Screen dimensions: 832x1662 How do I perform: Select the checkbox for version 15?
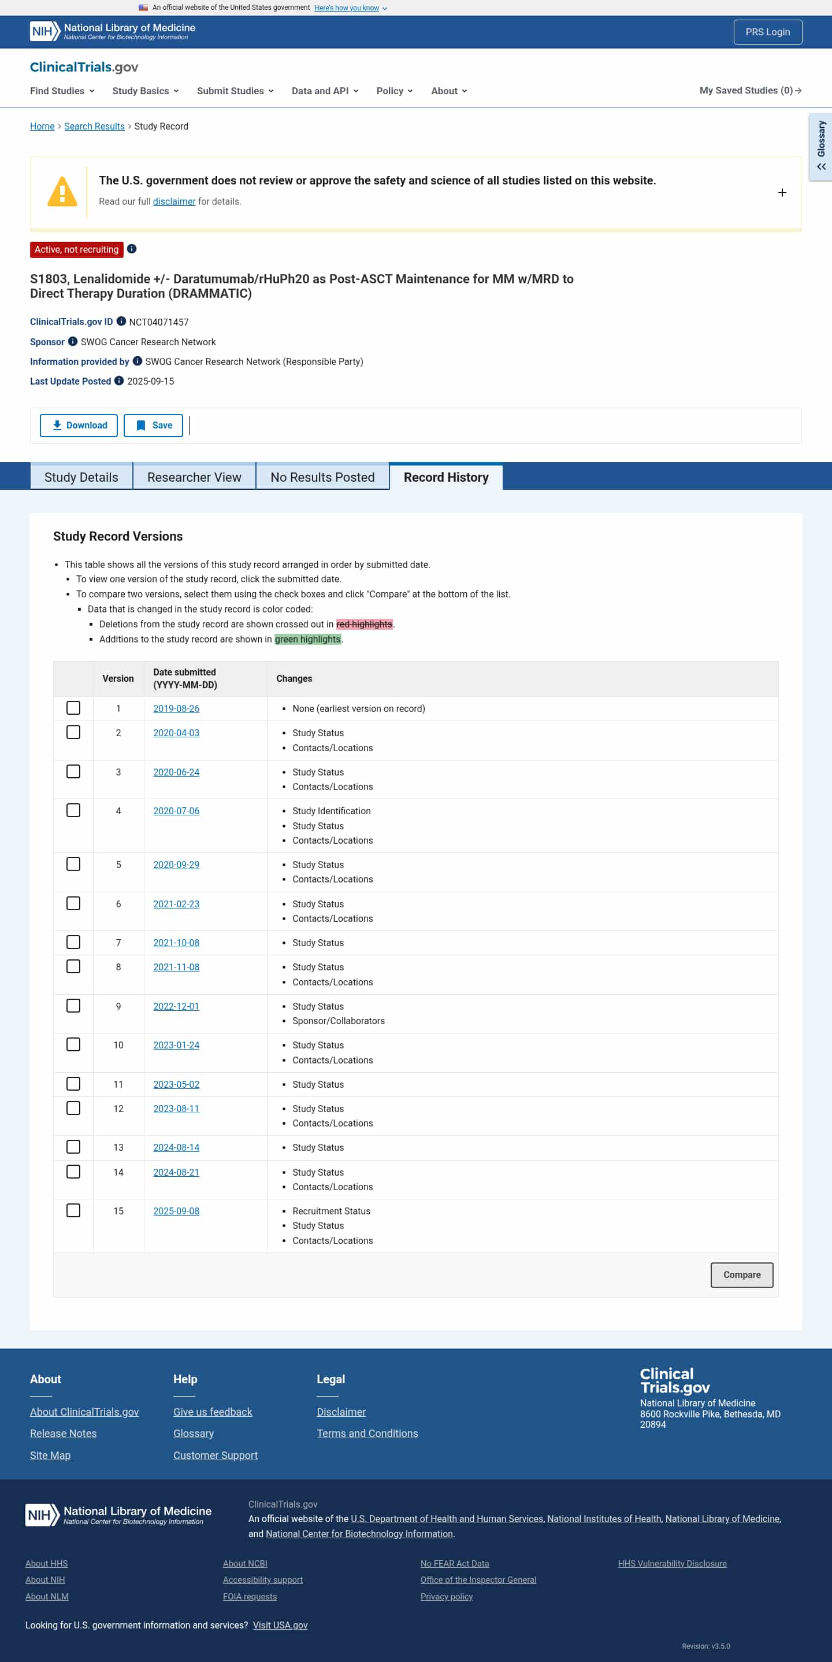[x=73, y=1210]
